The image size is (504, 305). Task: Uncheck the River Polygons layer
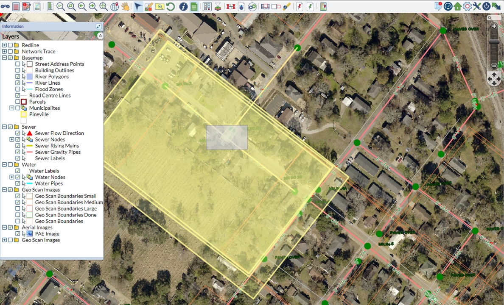coord(17,77)
